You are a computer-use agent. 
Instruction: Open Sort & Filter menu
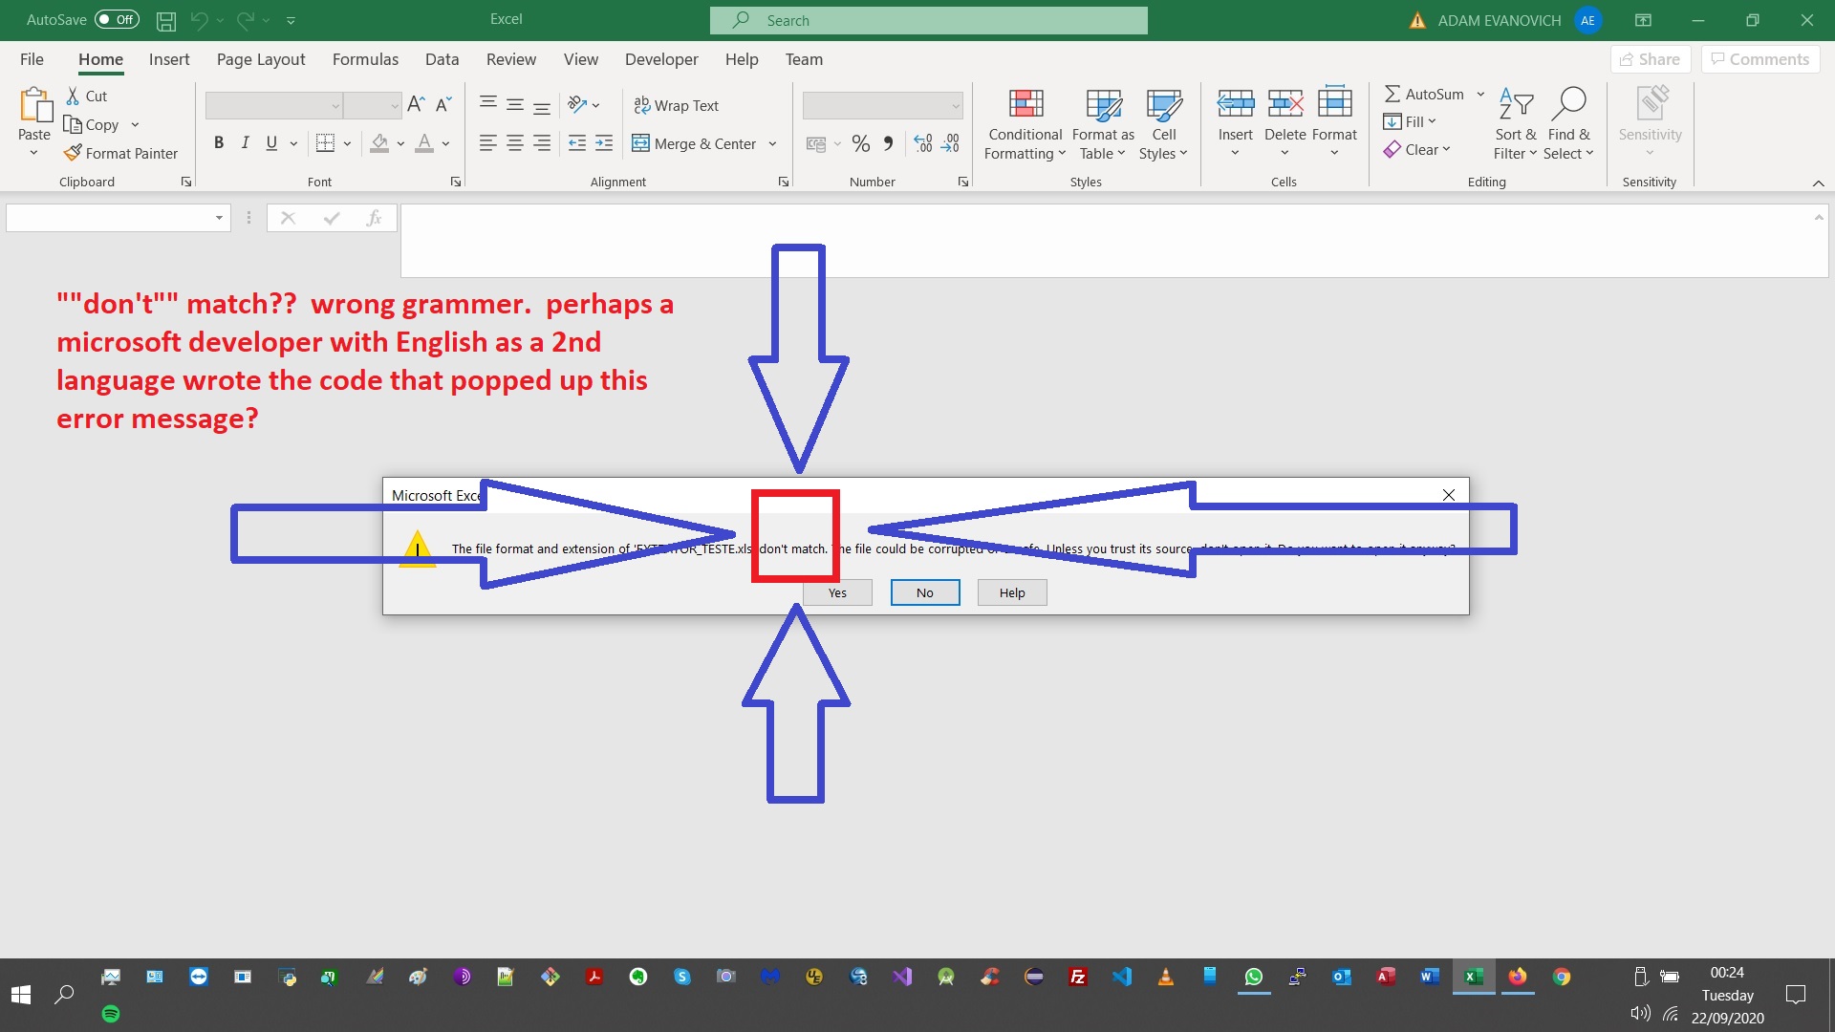click(1516, 124)
